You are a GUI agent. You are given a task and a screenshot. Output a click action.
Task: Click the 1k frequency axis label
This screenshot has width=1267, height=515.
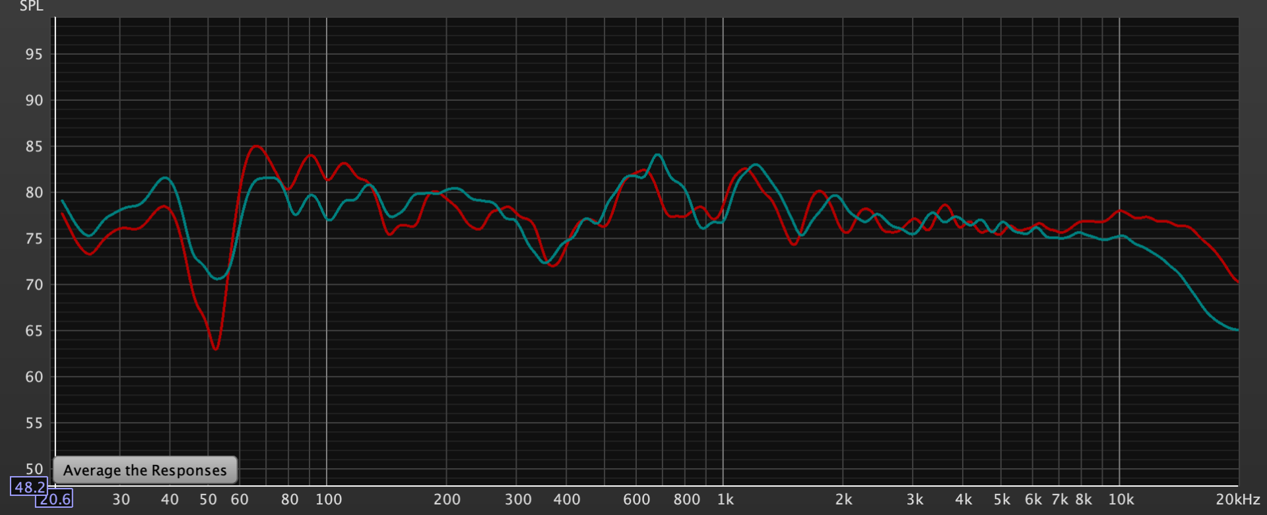tap(725, 500)
